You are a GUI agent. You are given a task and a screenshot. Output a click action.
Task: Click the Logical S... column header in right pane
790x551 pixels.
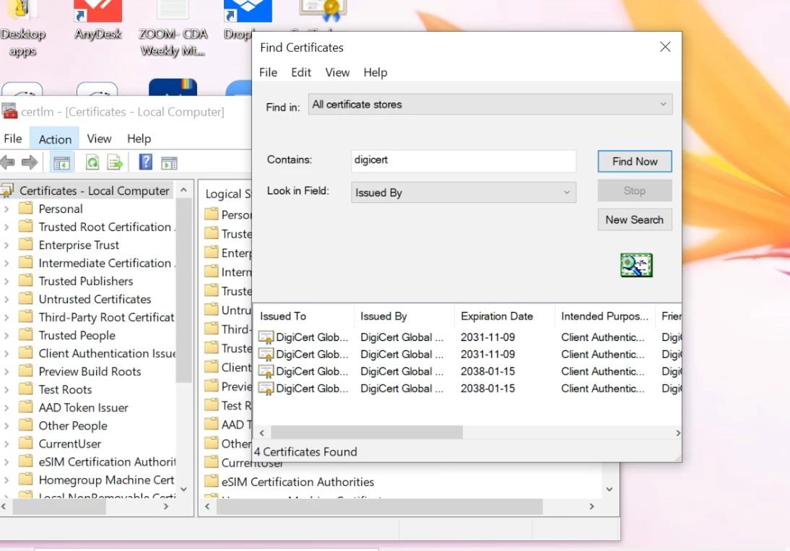[227, 194]
